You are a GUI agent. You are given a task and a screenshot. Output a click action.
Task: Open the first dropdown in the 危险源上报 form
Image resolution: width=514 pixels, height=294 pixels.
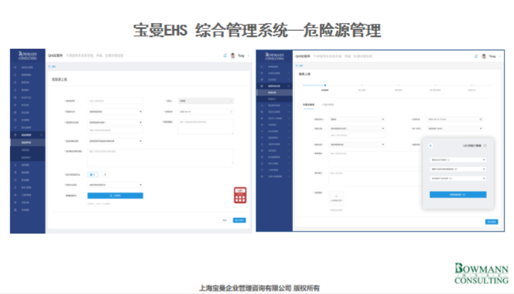coord(115,111)
